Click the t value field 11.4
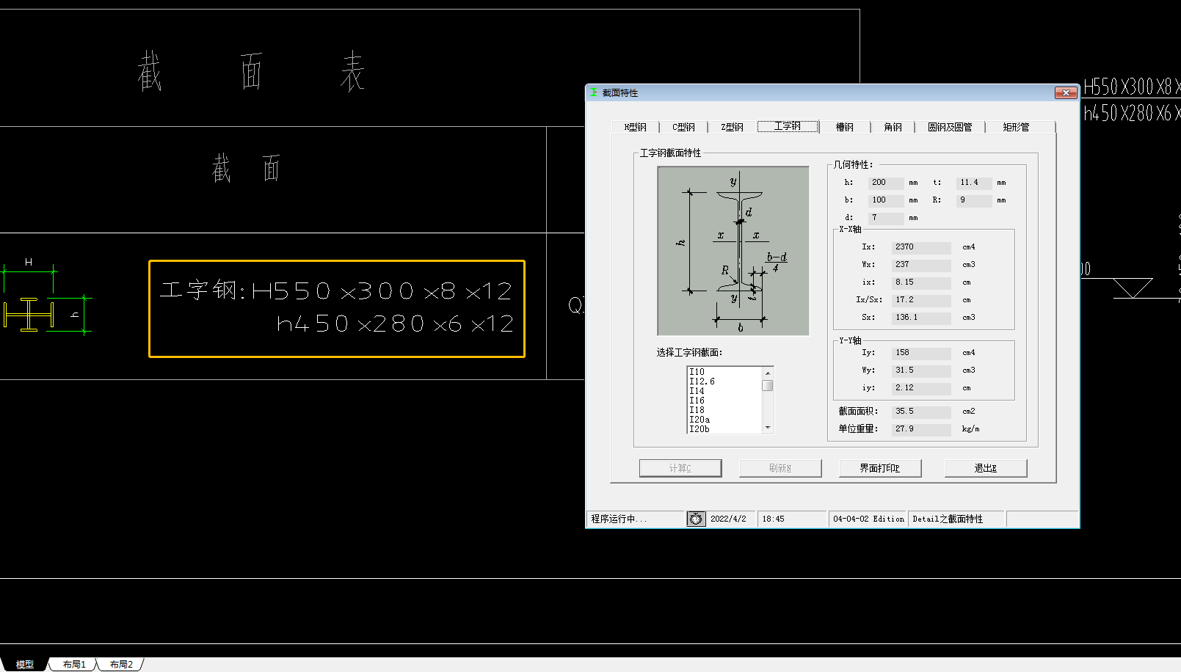Screen dimensions: 1181x672 tap(974, 183)
